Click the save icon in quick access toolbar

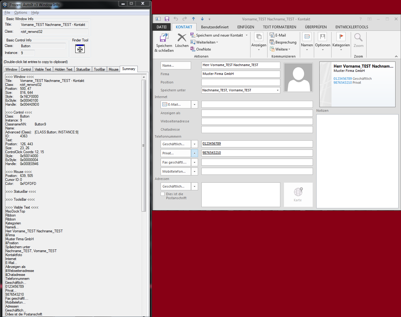(x=167, y=19)
